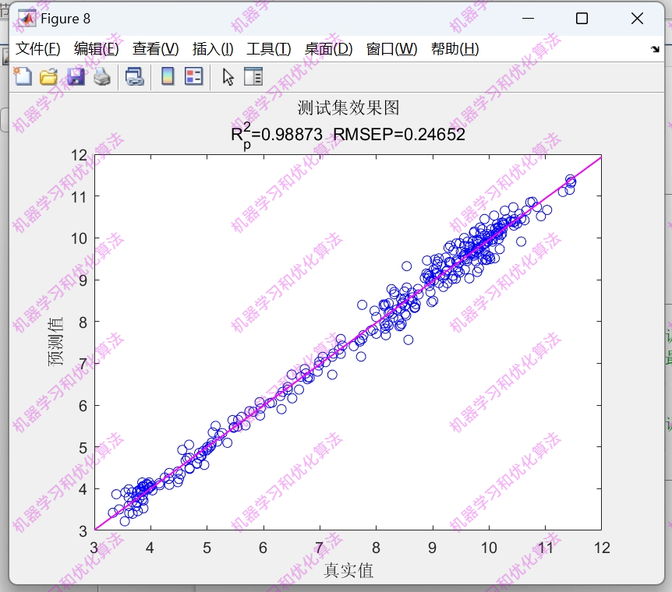
Task: Insert a colorbar using the toolbar icon
Action: click(168, 77)
